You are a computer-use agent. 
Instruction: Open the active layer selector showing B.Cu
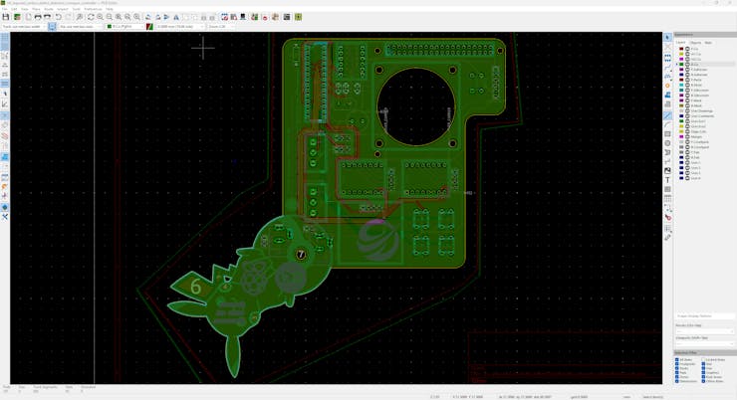coord(125,27)
